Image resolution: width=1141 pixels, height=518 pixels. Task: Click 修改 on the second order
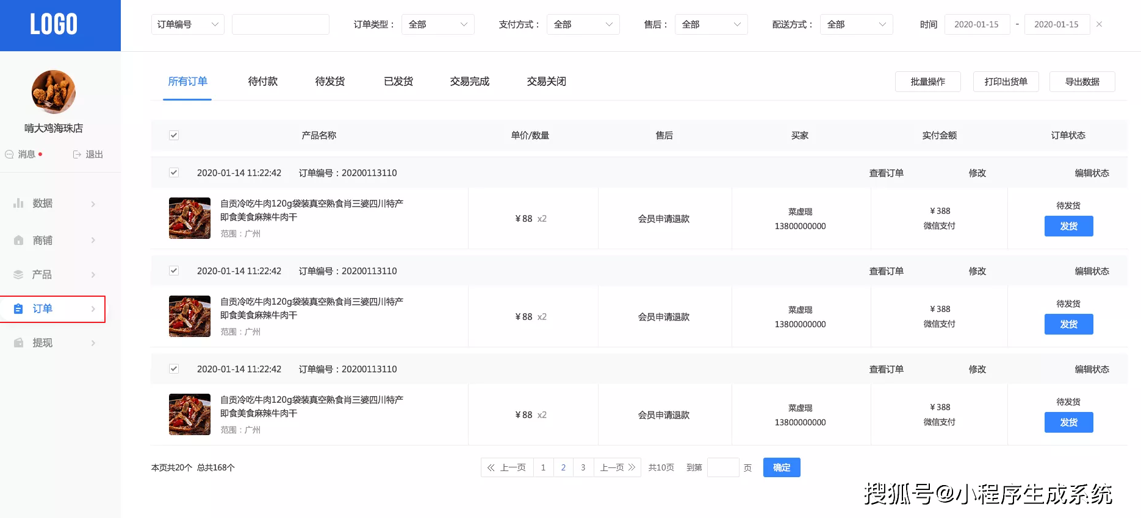[x=977, y=271]
